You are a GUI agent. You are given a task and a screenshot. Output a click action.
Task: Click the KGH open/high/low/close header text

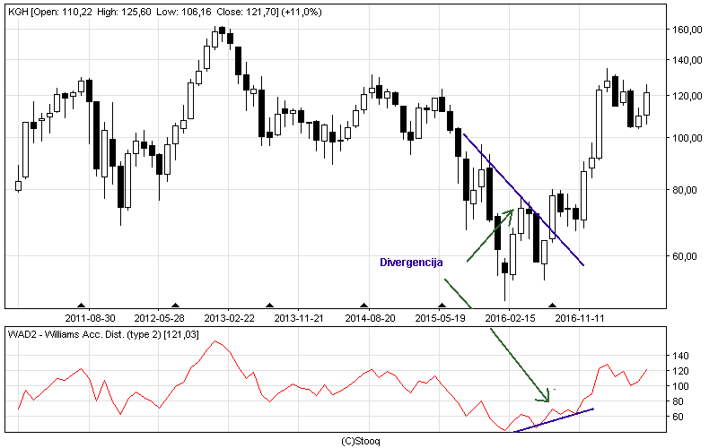pos(165,12)
